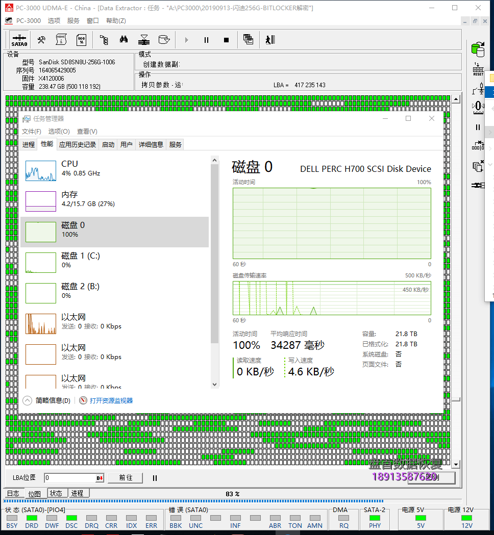Image resolution: width=494 pixels, height=535 pixels.
Task: Click the binoculars search icon
Action: 123,40
